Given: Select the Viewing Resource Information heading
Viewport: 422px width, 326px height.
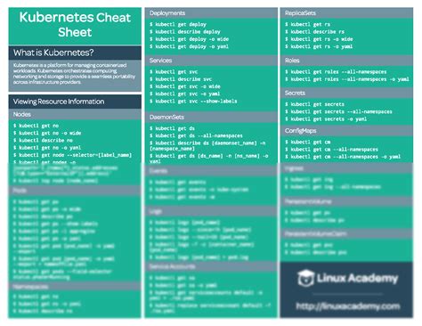Looking at the screenshot, I should pyautogui.click(x=59, y=102).
